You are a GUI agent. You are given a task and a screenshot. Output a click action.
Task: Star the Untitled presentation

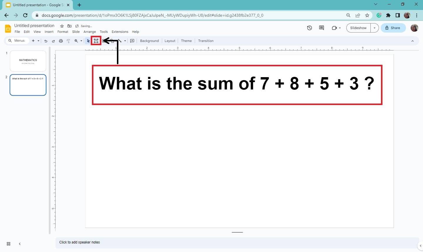point(62,26)
